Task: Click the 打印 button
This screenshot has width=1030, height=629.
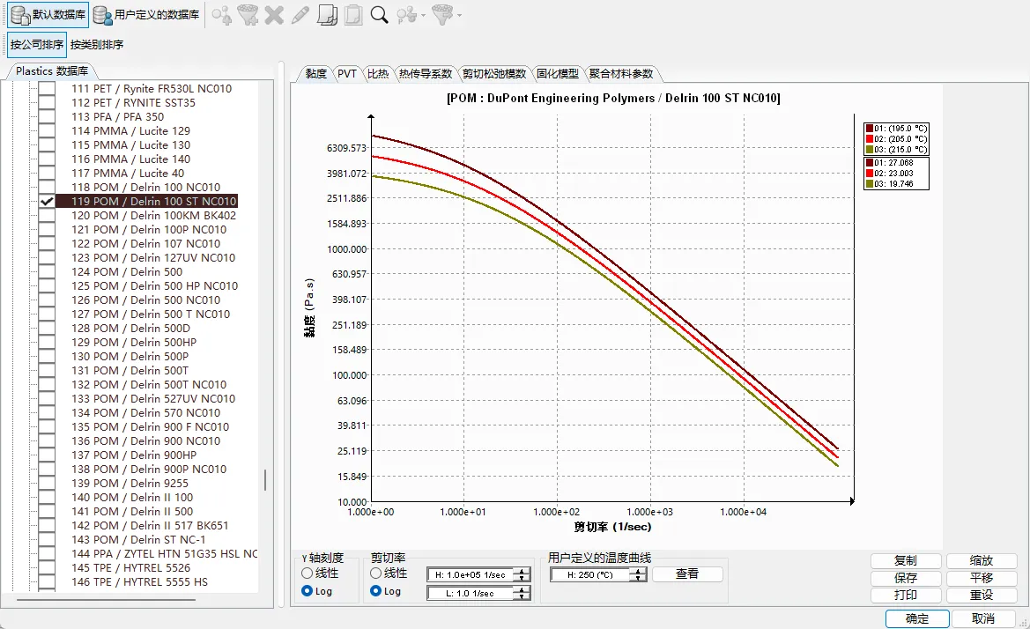Action: click(x=905, y=595)
